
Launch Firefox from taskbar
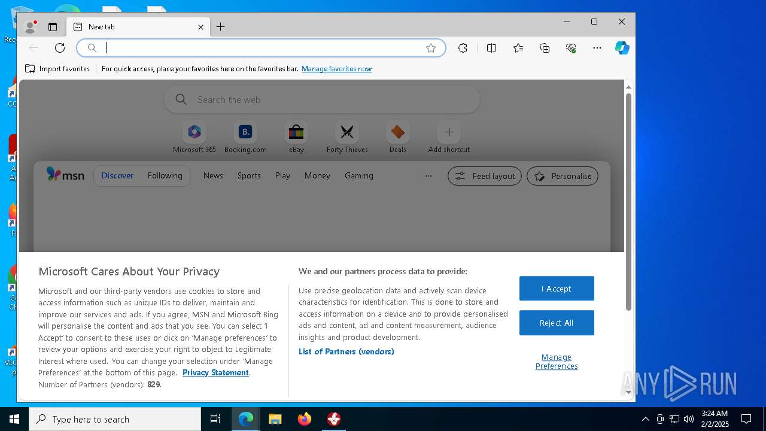pyautogui.click(x=305, y=419)
